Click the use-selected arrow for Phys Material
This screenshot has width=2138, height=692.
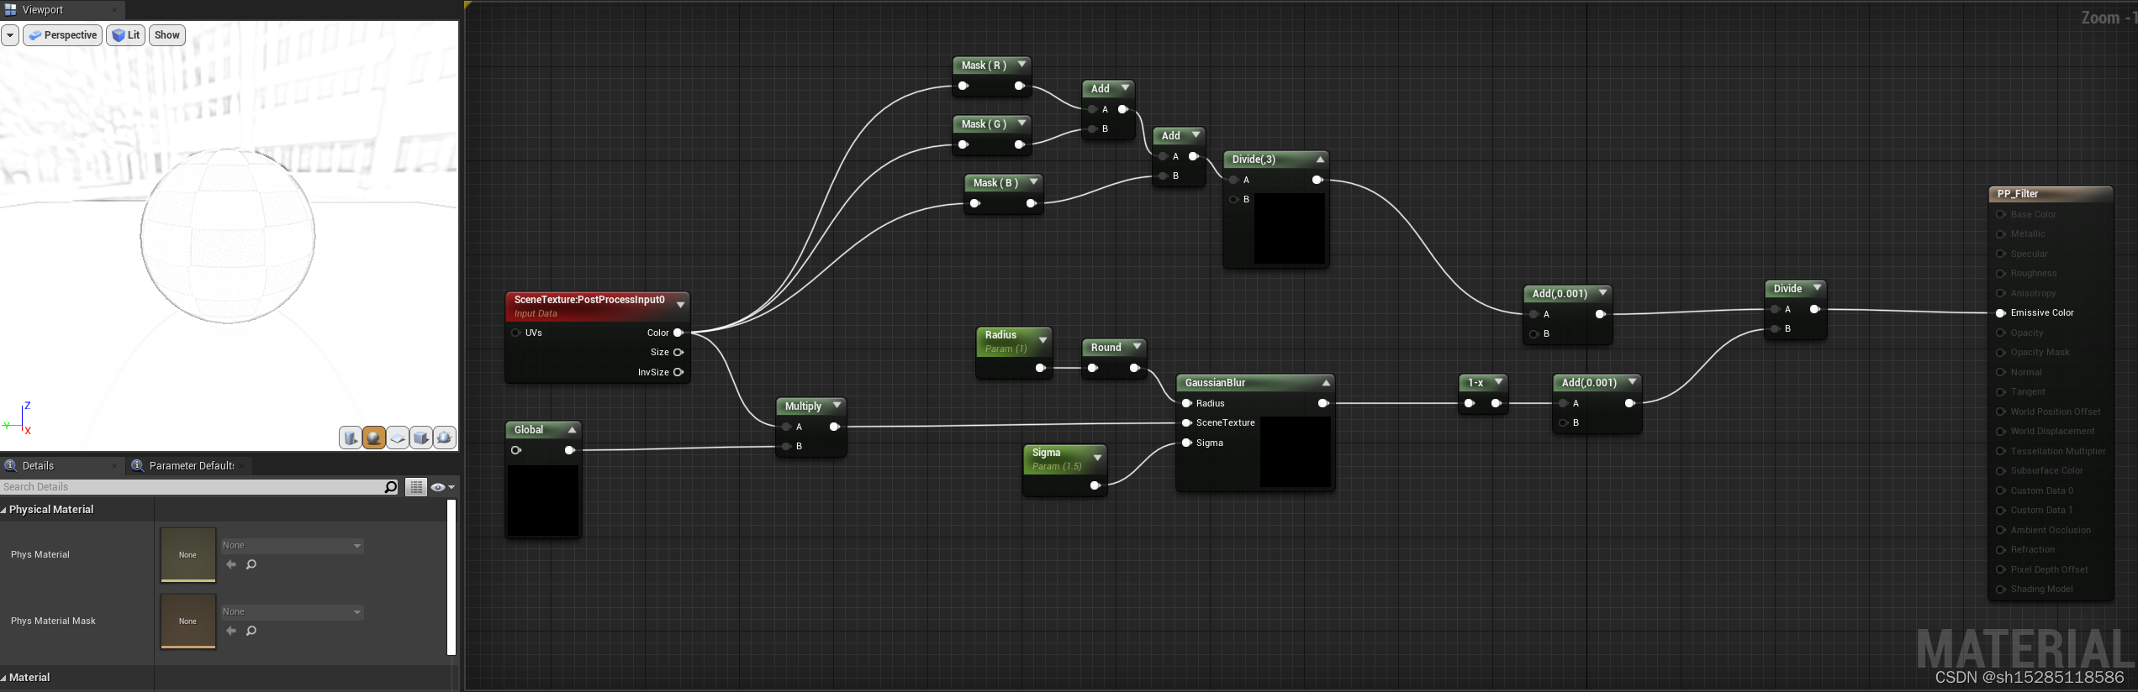231,564
